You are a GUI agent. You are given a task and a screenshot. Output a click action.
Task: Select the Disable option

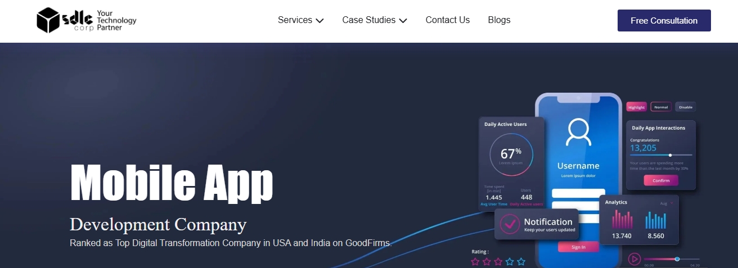click(x=685, y=107)
